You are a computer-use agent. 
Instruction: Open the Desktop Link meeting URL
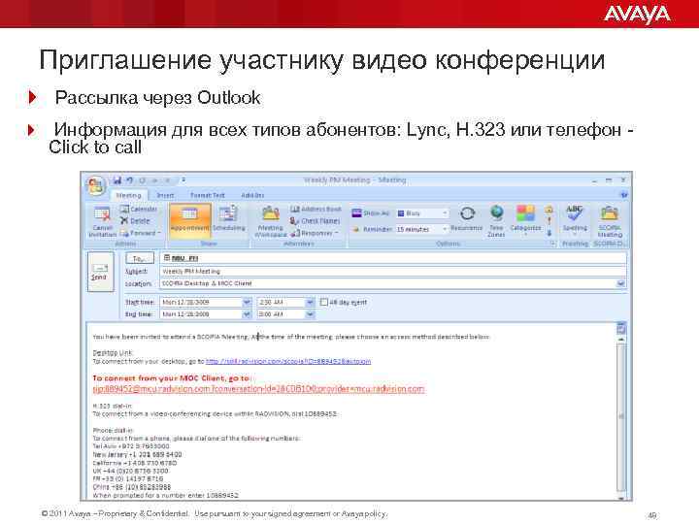288,361
